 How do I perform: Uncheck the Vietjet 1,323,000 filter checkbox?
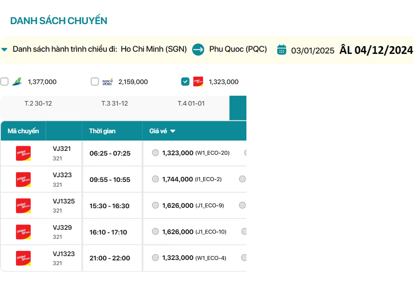[x=185, y=81]
